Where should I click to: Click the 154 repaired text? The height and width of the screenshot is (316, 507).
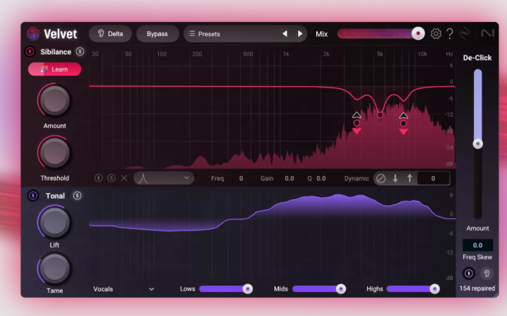[x=477, y=288]
